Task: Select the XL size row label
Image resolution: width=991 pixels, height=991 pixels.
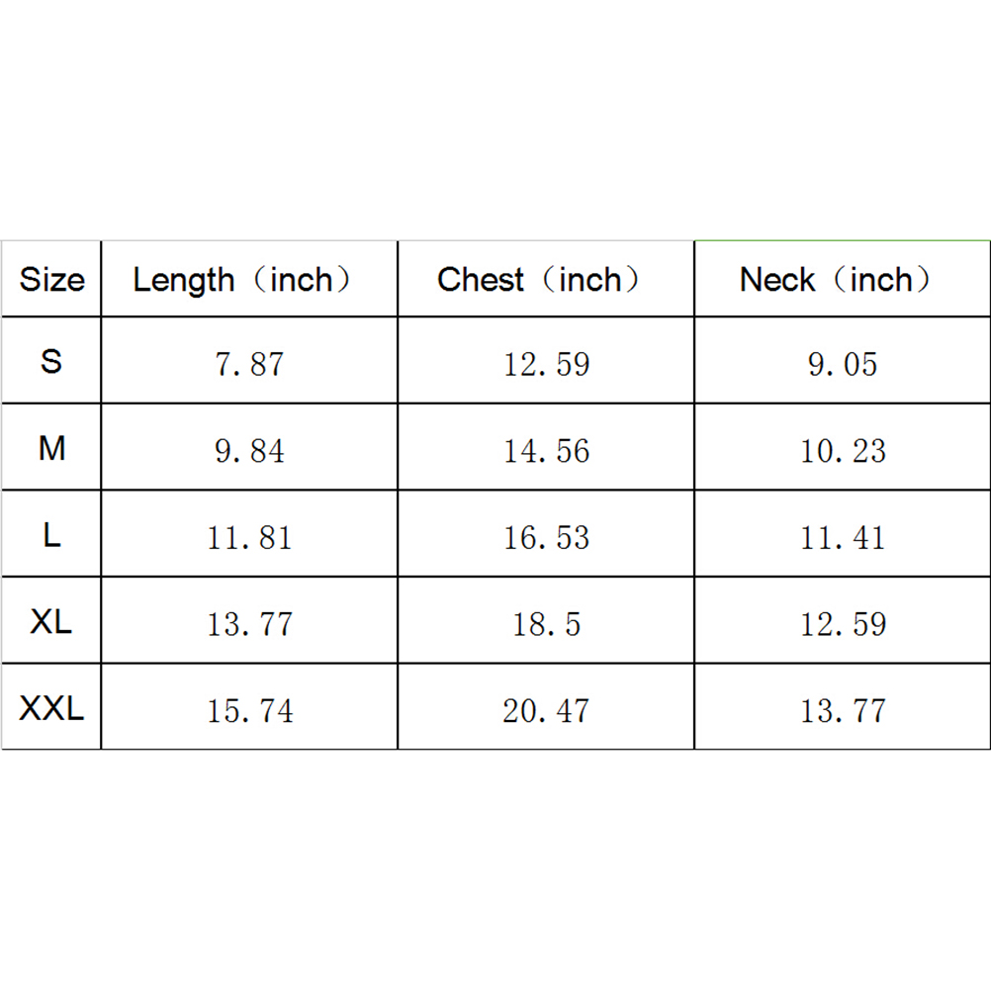Action: 51,622
